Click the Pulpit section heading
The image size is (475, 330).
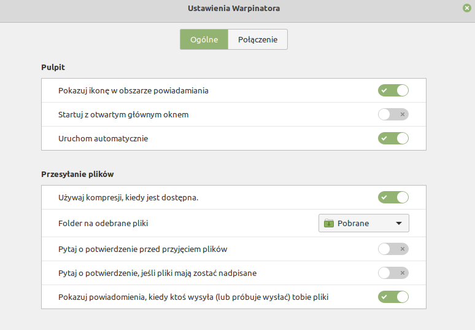53,68
